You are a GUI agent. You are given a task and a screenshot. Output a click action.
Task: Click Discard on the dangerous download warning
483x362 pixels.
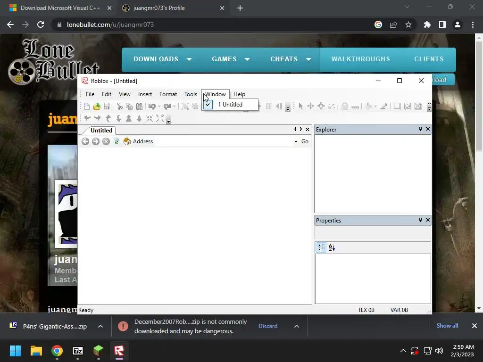(268, 326)
